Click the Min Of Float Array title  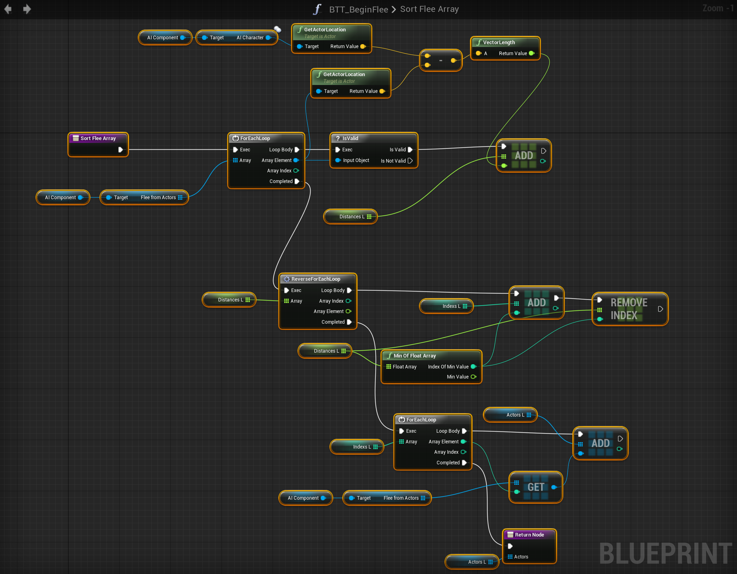(414, 356)
